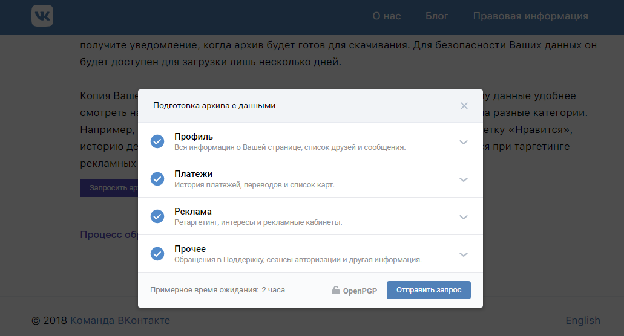Toggle the Реклама checkbox

click(157, 216)
